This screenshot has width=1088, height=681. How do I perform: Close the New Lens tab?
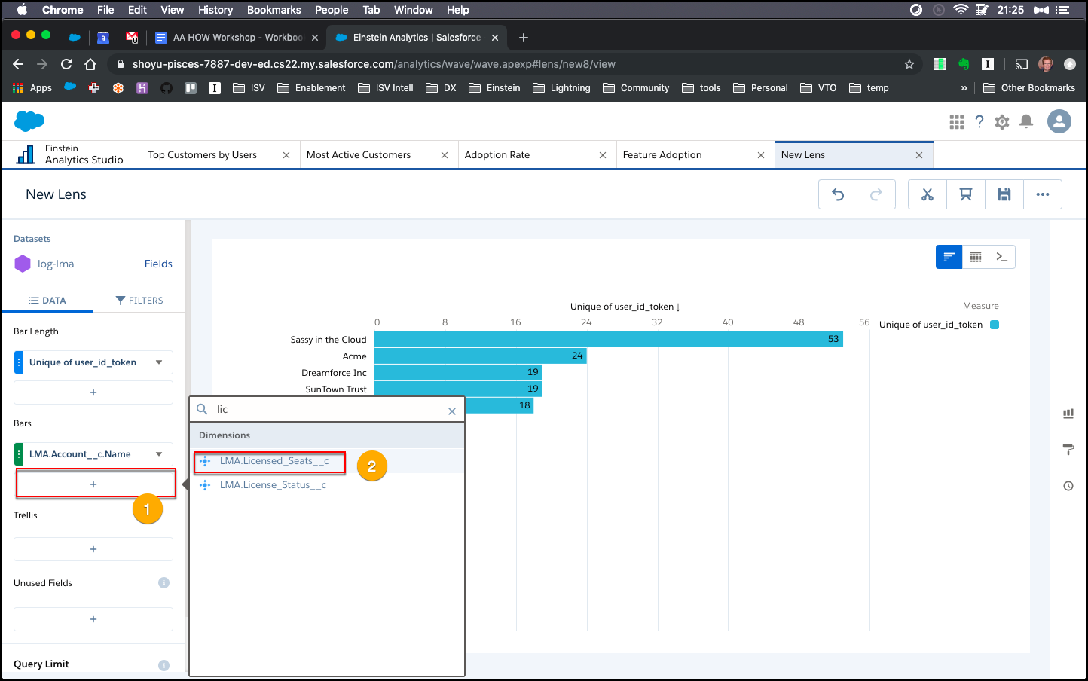(919, 155)
